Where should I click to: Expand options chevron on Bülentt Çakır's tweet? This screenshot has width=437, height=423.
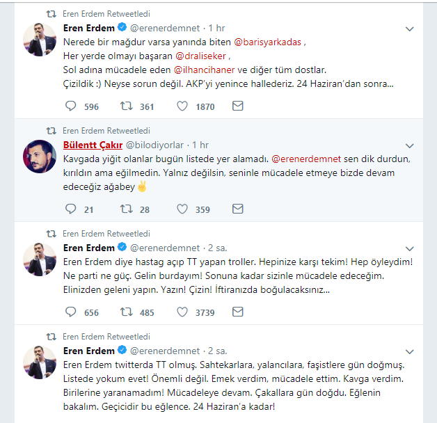(411, 145)
